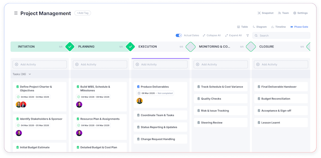321x158 pixels.
Task: Click task icon beside Change Request Handling
Action: point(138,139)
